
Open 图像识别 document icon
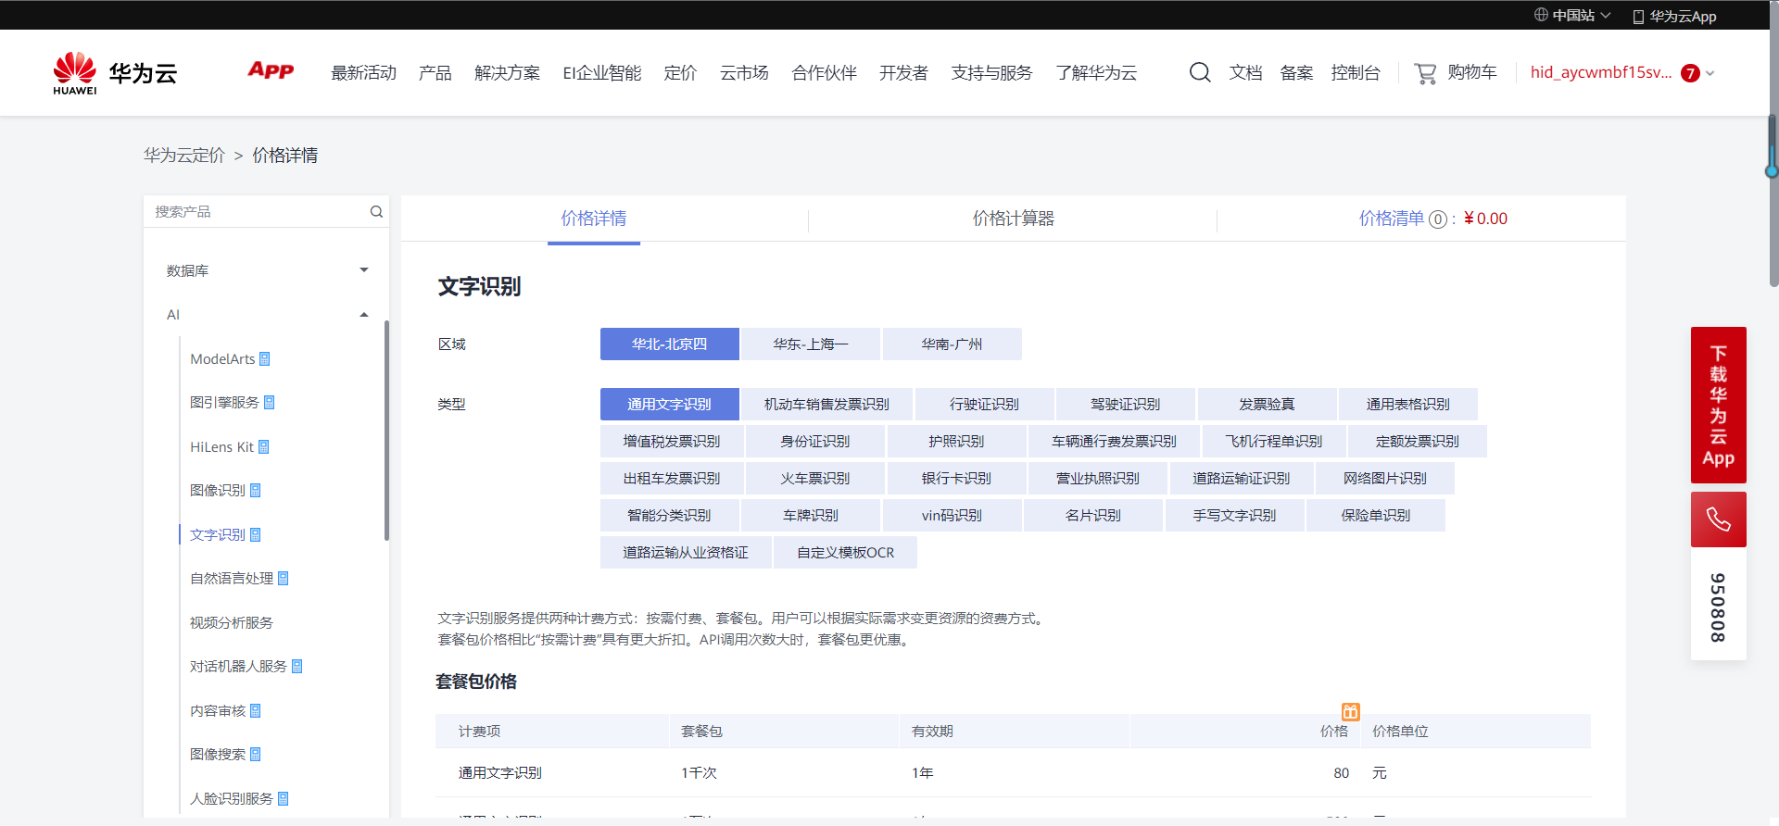256,490
